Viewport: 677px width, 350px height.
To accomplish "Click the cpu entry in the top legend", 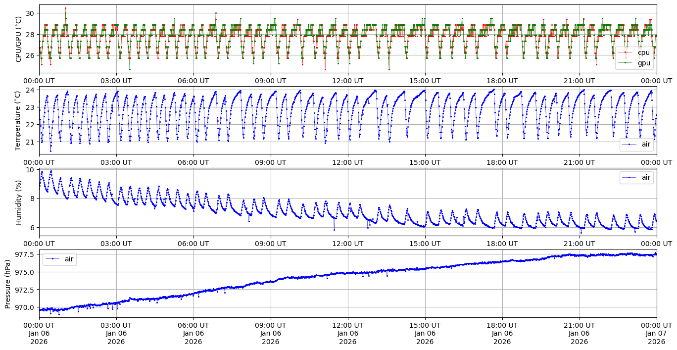I will [x=643, y=52].
